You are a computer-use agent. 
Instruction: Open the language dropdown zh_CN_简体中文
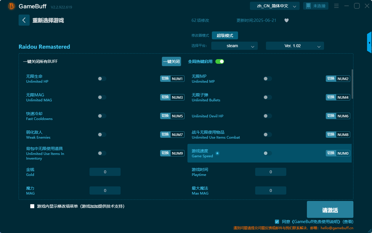[274, 6]
